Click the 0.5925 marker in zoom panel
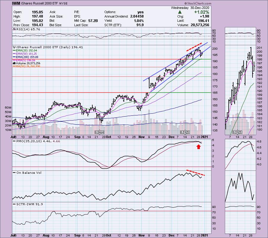The width and height of the screenshot is (268, 238). tap(237, 132)
